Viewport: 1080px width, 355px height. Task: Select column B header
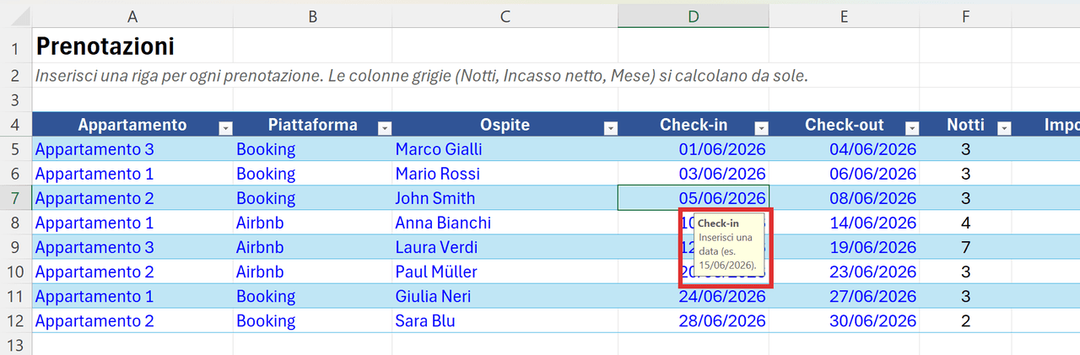(312, 16)
